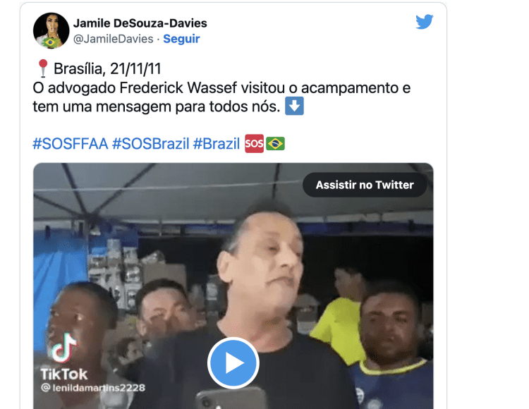
Task: Click the Assistir no Twitter button
Action: pos(365,185)
